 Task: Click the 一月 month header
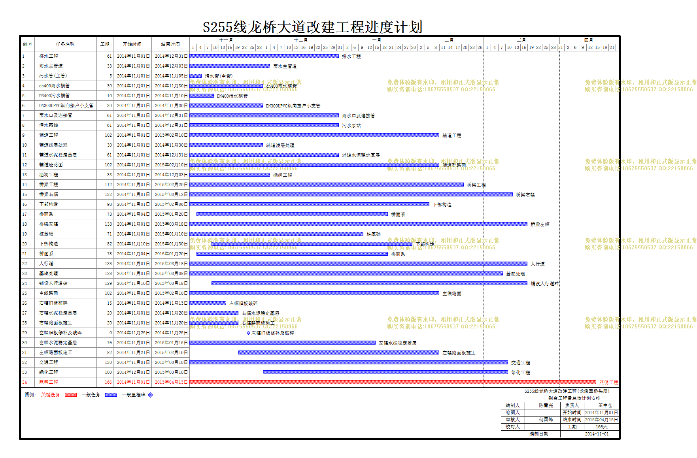377,40
